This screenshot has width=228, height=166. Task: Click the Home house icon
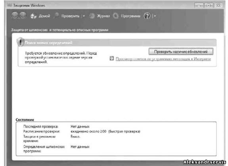click(33, 16)
